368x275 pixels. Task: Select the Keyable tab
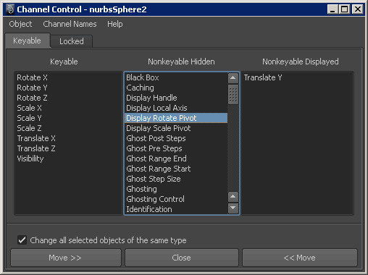(x=27, y=41)
